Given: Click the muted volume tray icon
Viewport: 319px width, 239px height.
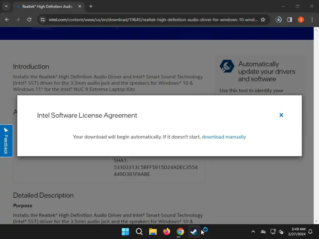Looking at the screenshot, I should click(281, 232).
